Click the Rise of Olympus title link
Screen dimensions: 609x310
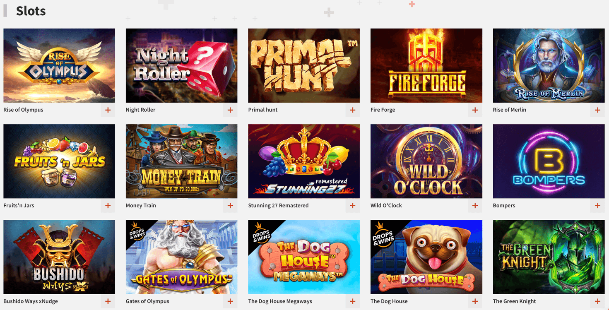[23, 110]
